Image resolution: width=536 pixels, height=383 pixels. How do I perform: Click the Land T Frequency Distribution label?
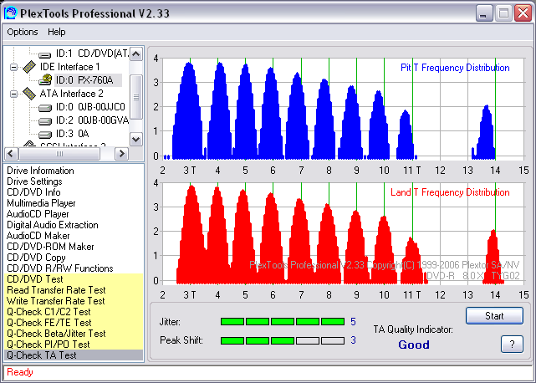pyautogui.click(x=450, y=192)
